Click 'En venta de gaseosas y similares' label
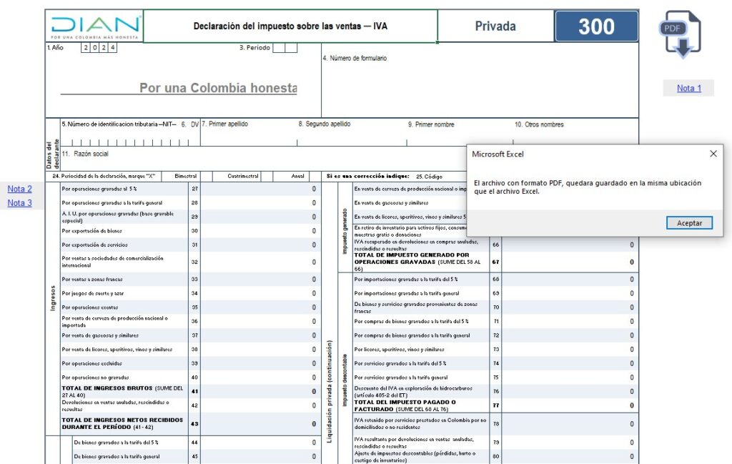732x464 pixels. 391,202
